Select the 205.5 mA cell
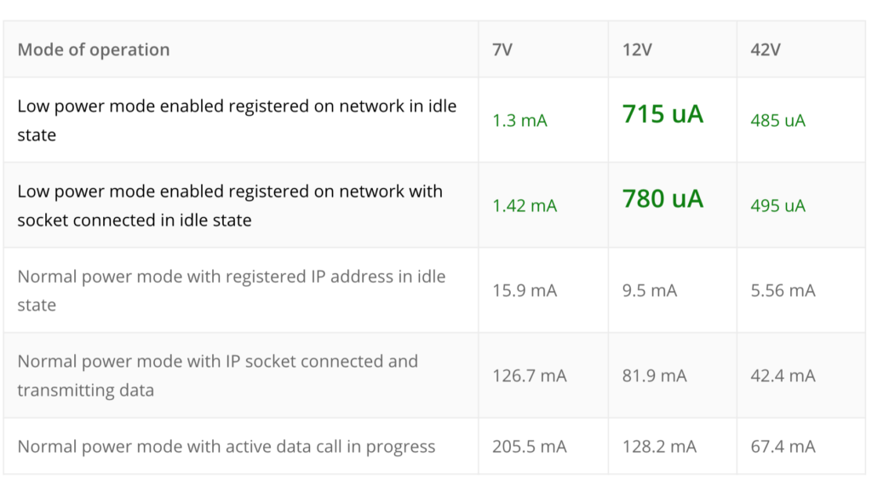The width and height of the screenshot is (872, 497). 529,447
